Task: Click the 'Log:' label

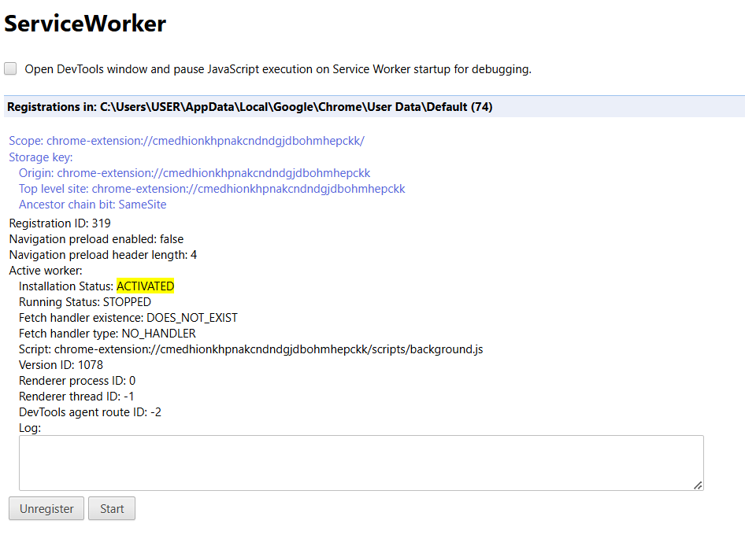Action: 30,428
